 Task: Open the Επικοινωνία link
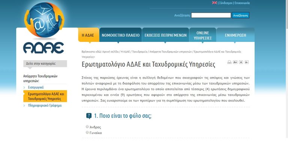pos(242,3)
